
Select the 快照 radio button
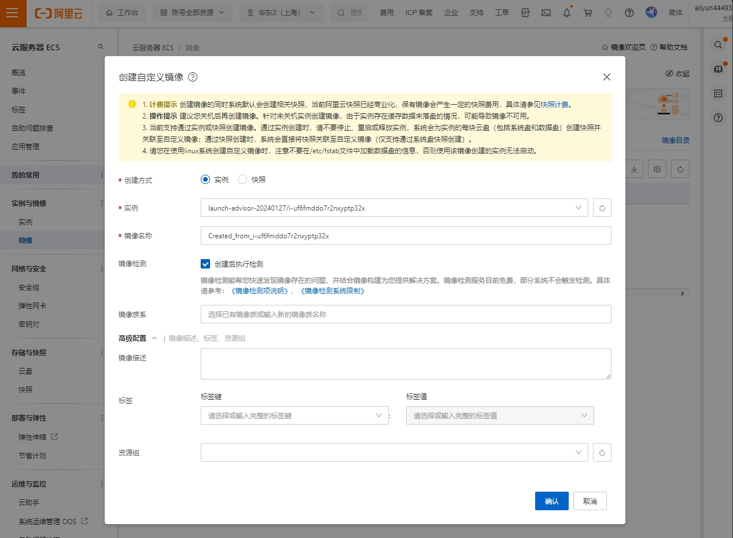pyautogui.click(x=242, y=180)
